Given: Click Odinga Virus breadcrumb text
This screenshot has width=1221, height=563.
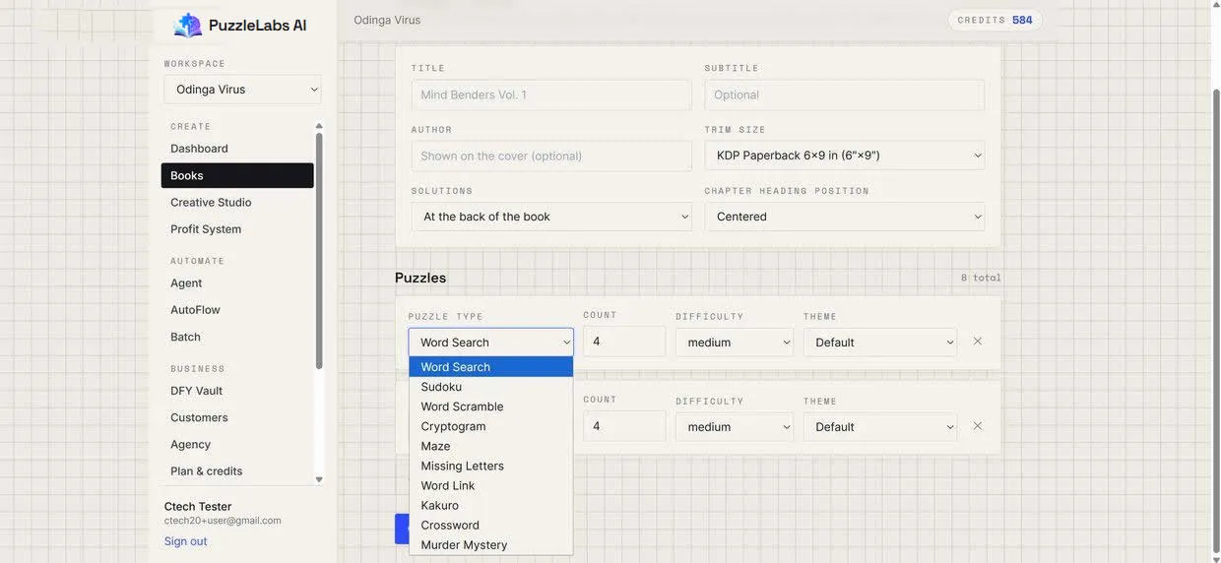Looking at the screenshot, I should pyautogui.click(x=387, y=20).
